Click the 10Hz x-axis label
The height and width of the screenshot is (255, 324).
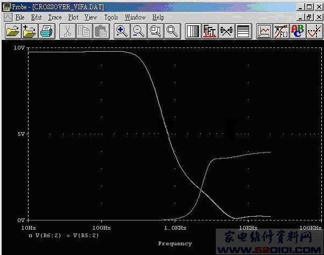pos(29,228)
